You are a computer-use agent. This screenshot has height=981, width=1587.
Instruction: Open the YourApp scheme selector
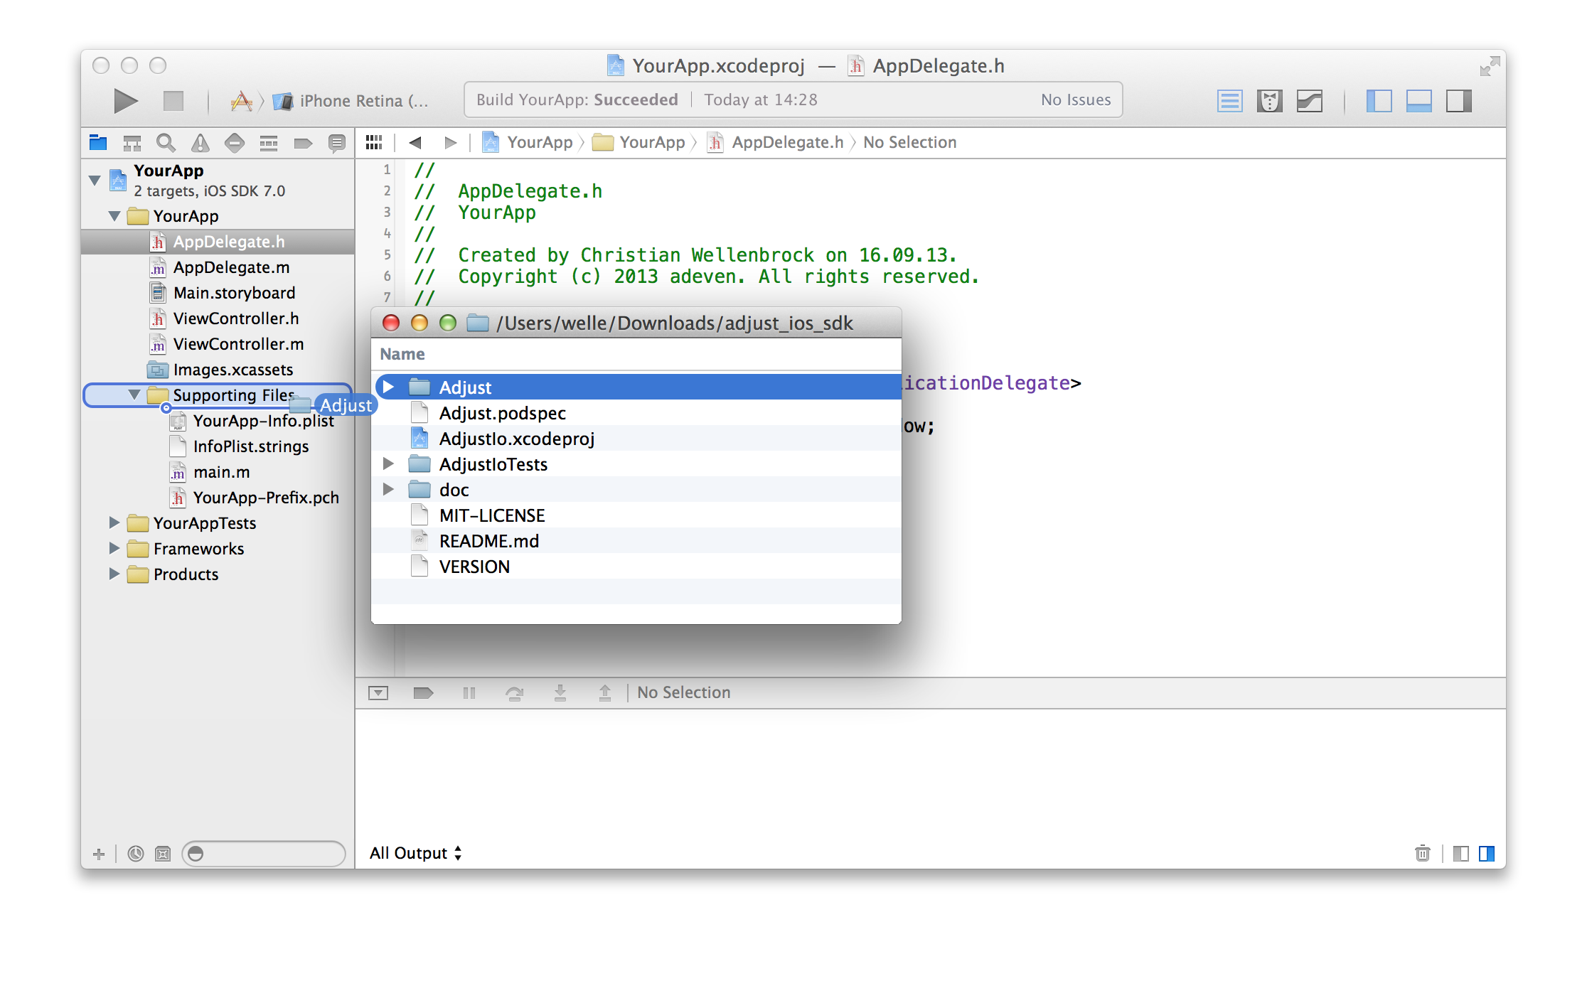coord(242,101)
